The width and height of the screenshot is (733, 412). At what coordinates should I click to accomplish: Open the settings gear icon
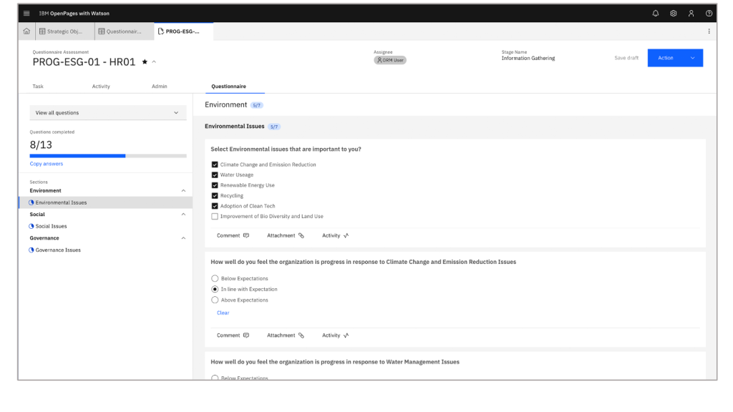673,13
